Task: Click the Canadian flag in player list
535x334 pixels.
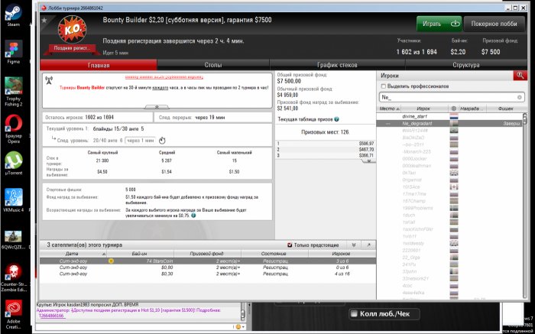Action: tap(454, 187)
